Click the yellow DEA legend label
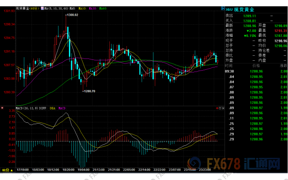This screenshot has height=180, width=288. tap(53, 108)
